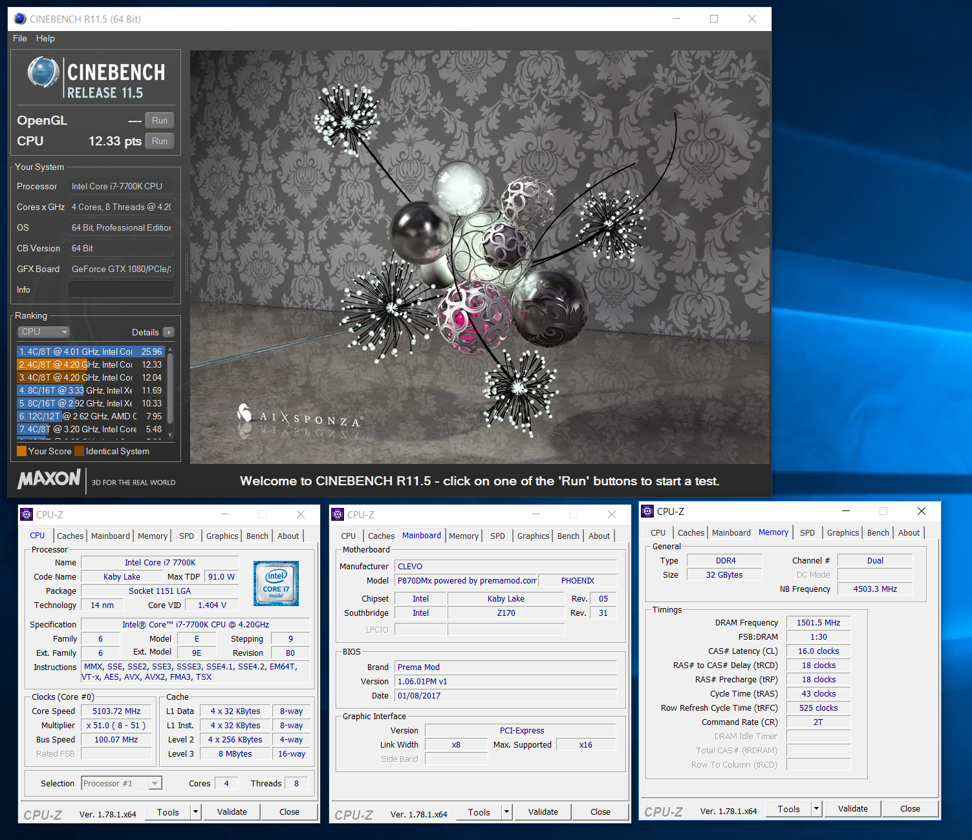Click the Cinebench render preview image
This screenshot has height=840, width=972.
(x=480, y=257)
